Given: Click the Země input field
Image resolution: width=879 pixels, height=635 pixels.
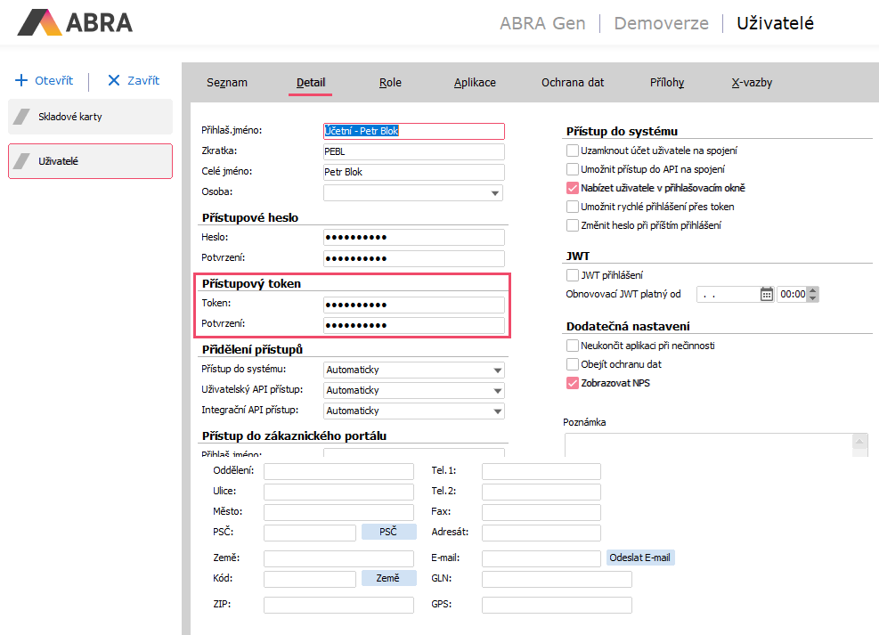Looking at the screenshot, I should tap(338, 558).
